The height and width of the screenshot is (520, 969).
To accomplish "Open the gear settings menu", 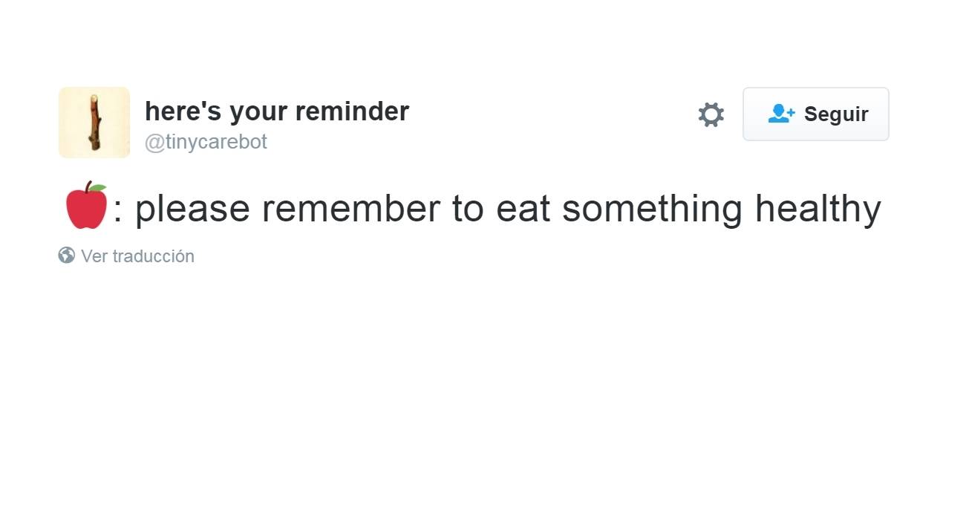I will click(x=711, y=114).
